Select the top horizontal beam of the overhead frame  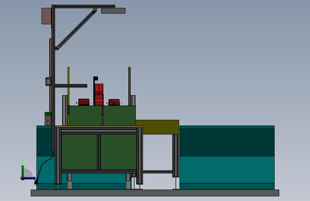[x=85, y=6]
